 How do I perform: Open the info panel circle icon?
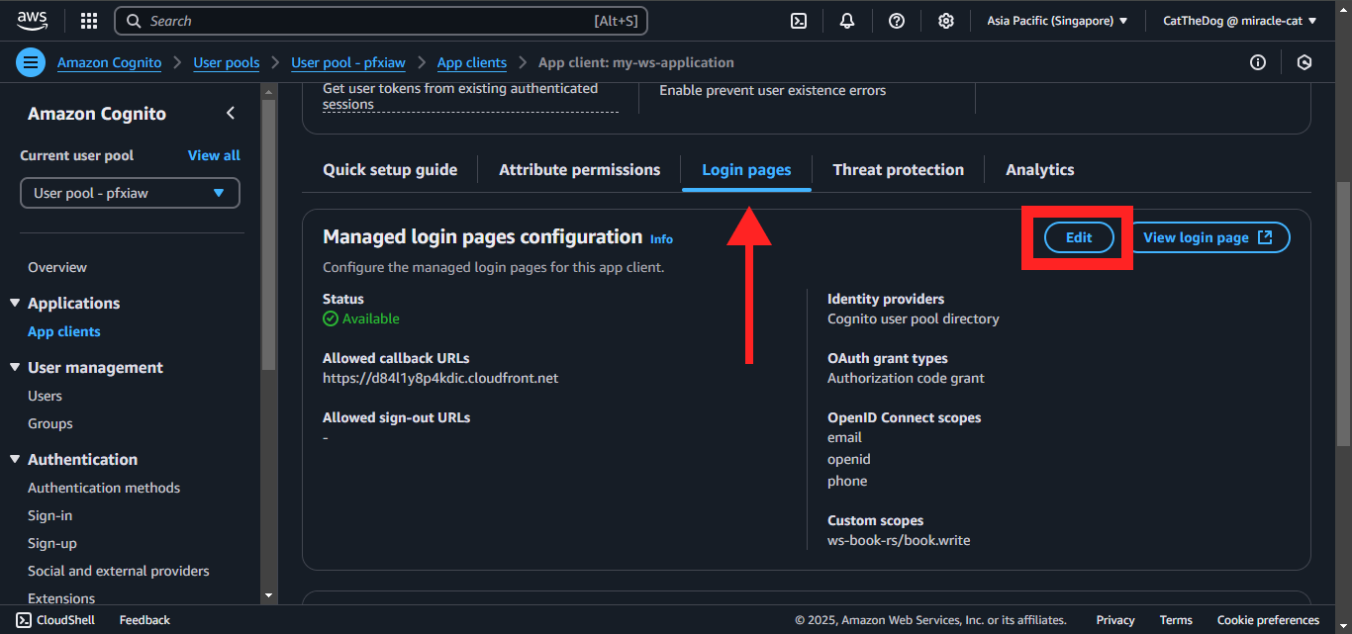(1258, 62)
